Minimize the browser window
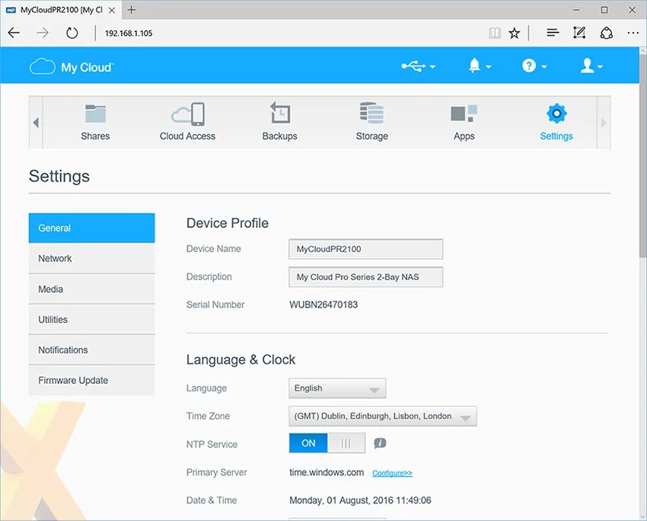The width and height of the screenshot is (647, 521). click(576, 10)
